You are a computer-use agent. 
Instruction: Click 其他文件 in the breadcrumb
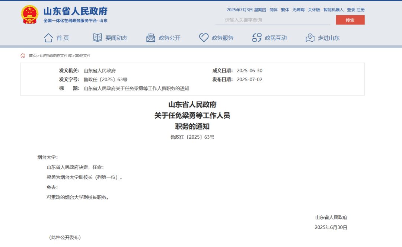point(83,55)
